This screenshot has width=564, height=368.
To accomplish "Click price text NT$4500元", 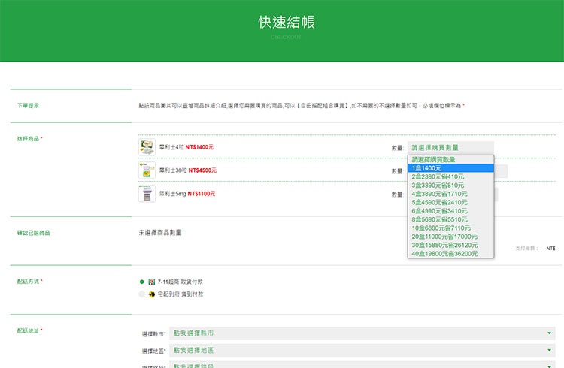I will click(x=202, y=170).
